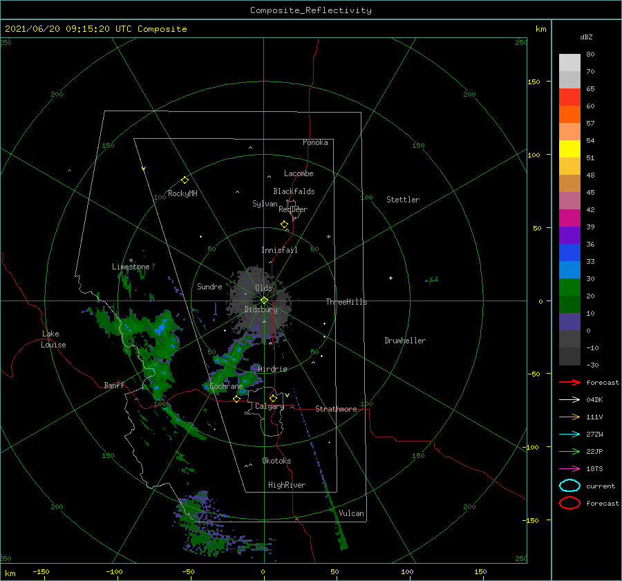The height and width of the screenshot is (581, 622).
Task: Click the Composite_Reflectivity title
Action: click(x=310, y=10)
